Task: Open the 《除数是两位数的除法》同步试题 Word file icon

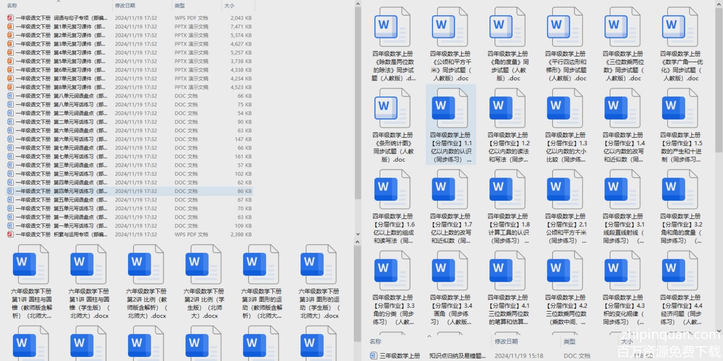Action: tap(392, 27)
